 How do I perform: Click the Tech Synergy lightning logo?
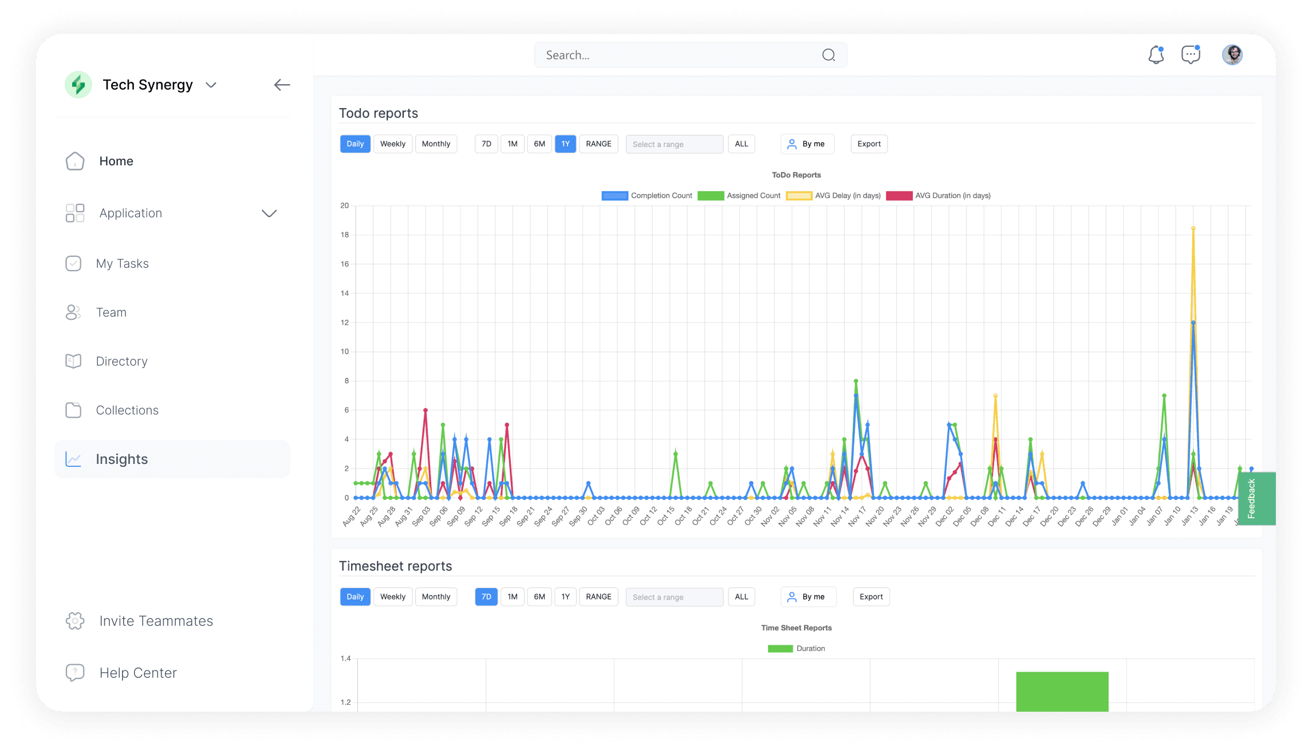click(78, 85)
